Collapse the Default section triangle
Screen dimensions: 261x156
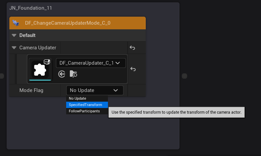[x=14, y=35]
